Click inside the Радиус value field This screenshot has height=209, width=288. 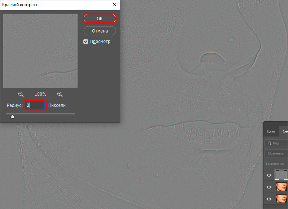(x=35, y=105)
